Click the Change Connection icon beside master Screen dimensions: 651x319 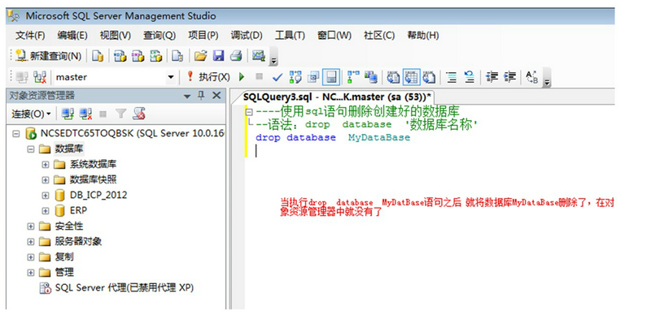[40, 77]
